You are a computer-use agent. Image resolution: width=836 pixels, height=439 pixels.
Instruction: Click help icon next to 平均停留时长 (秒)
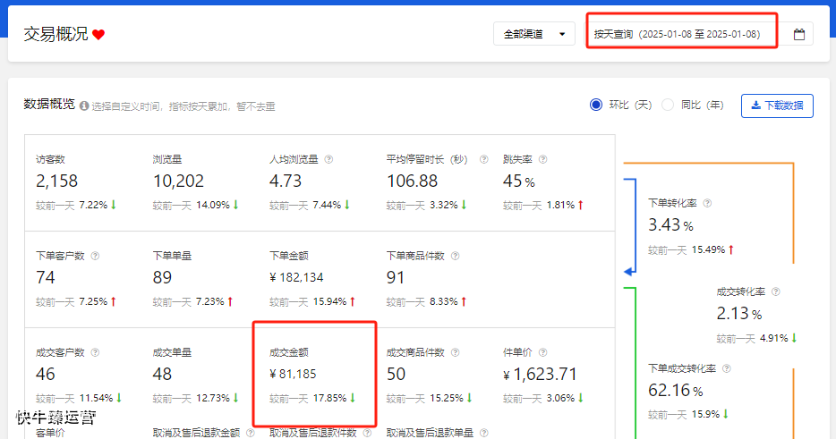coord(483,159)
